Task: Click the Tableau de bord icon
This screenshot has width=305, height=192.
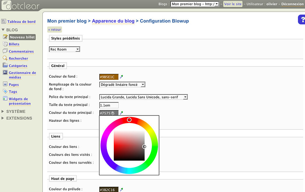Action: coord(4,22)
